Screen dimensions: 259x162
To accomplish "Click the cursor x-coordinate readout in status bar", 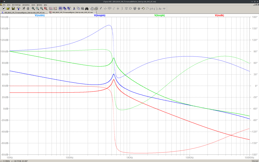I will pos(5,161).
